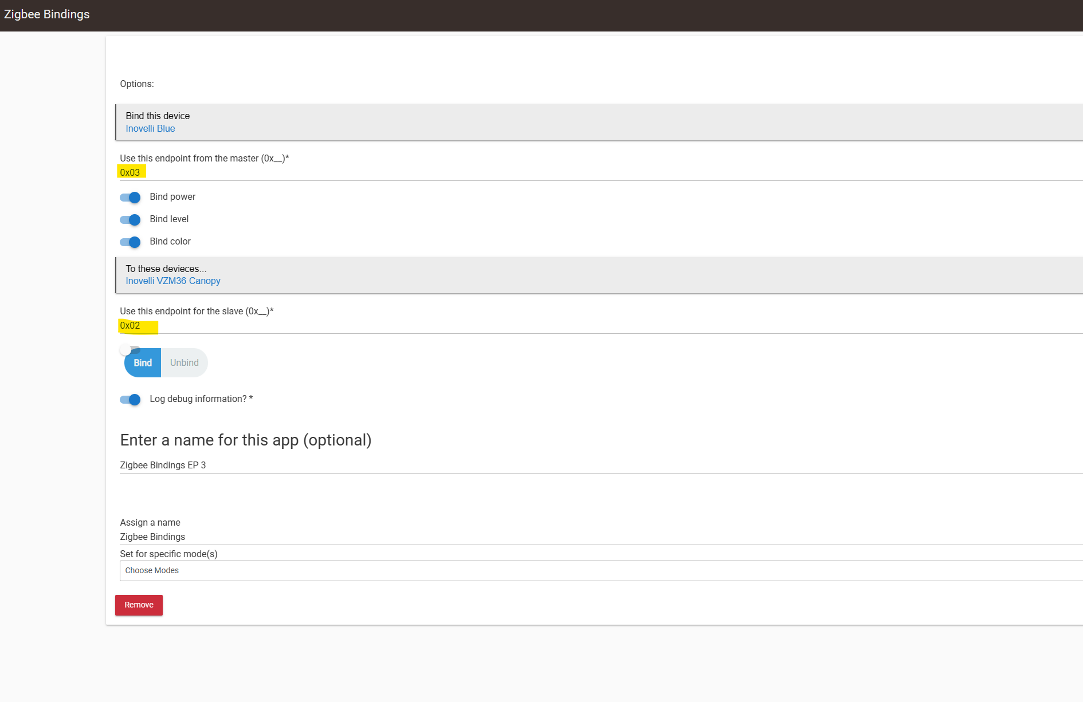Click the Bind power label text
Screen dimensions: 1083x702
click(172, 197)
